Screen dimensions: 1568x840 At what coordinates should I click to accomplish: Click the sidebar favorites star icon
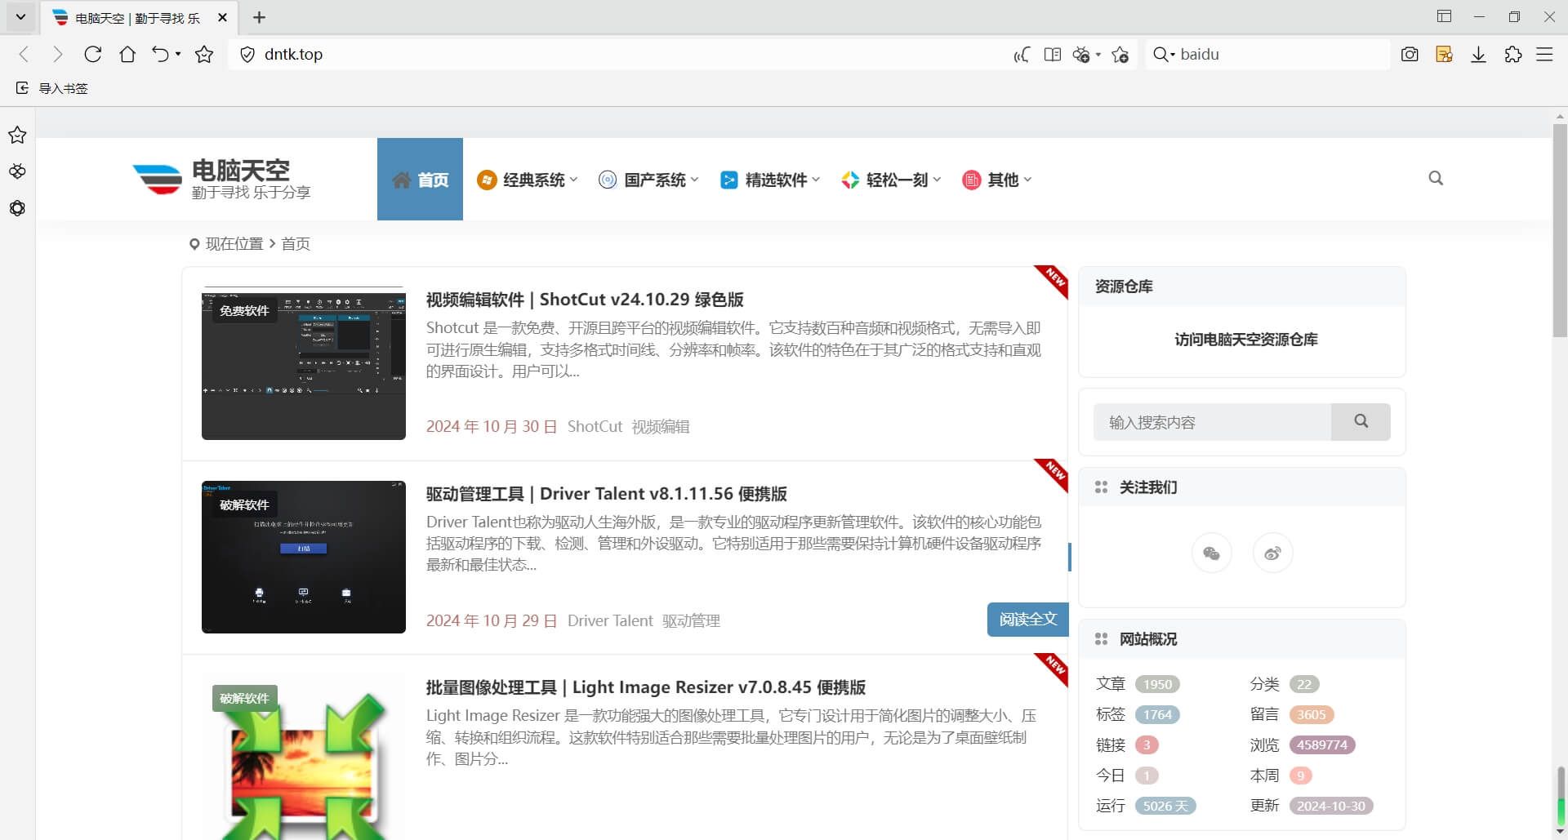tap(17, 135)
